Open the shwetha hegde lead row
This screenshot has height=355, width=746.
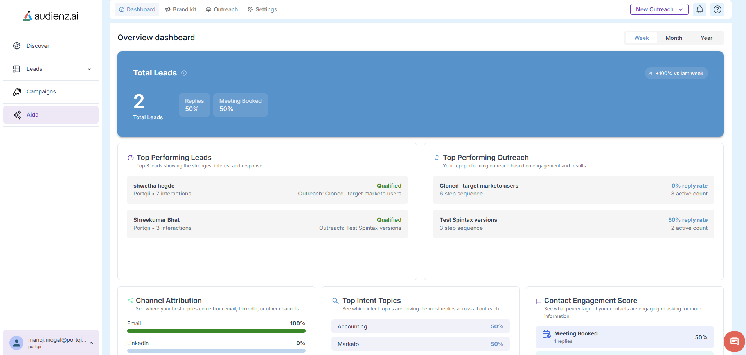tap(267, 190)
